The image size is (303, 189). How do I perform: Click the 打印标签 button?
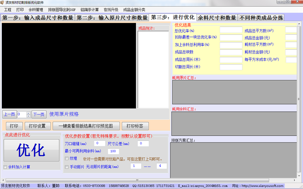(135, 126)
